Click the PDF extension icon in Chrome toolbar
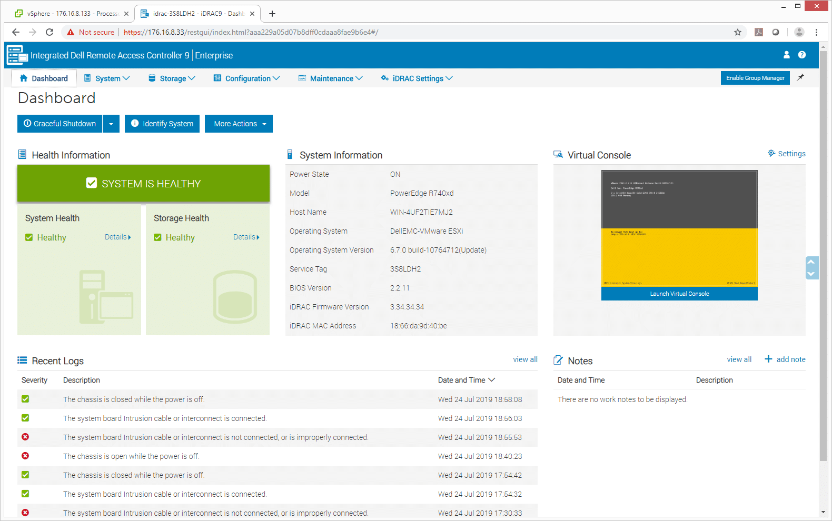The image size is (832, 521). click(759, 32)
